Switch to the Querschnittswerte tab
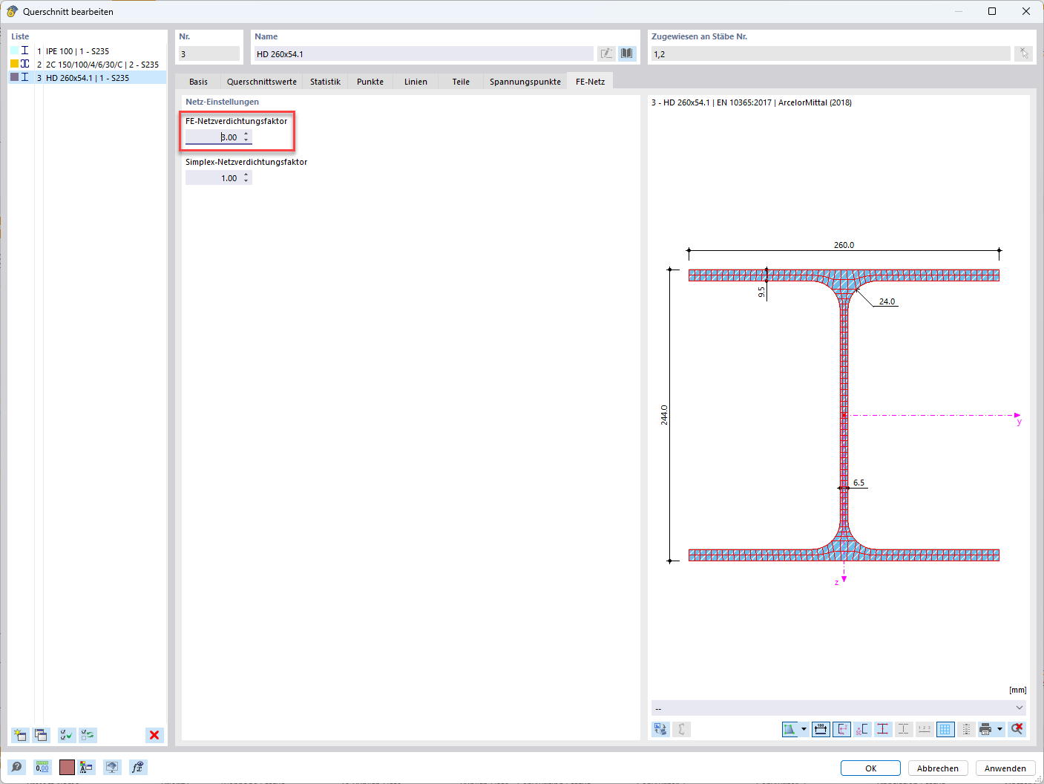1044x784 pixels. point(261,82)
